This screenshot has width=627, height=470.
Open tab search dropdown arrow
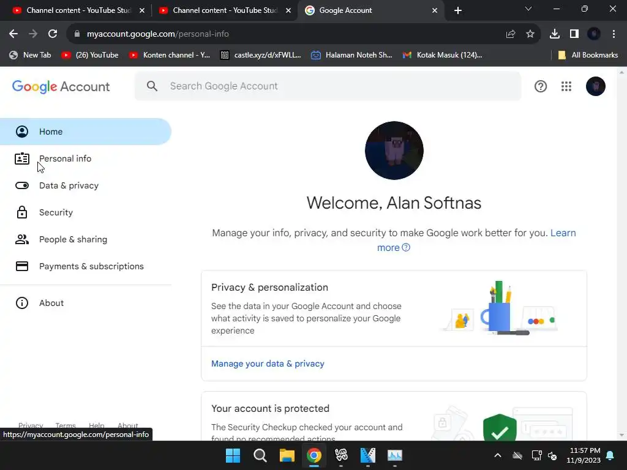(x=528, y=9)
